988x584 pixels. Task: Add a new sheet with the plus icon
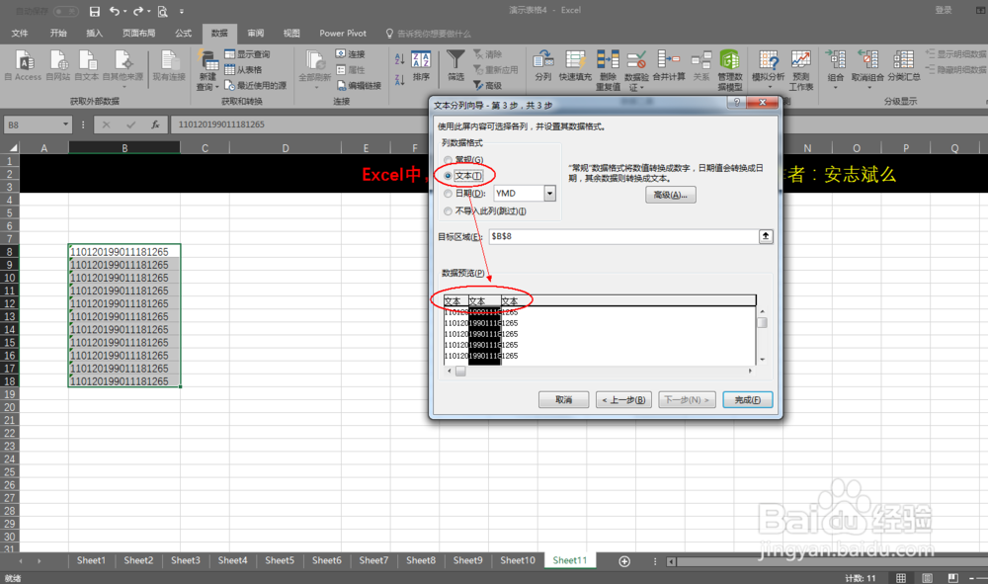coord(624,561)
